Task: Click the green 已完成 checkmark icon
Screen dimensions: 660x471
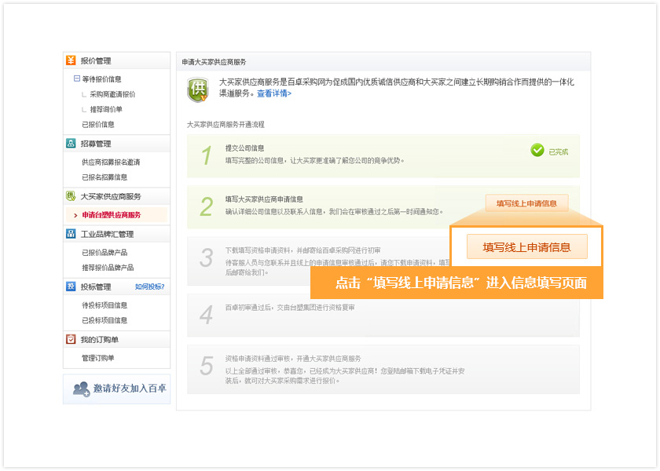Action: click(537, 150)
